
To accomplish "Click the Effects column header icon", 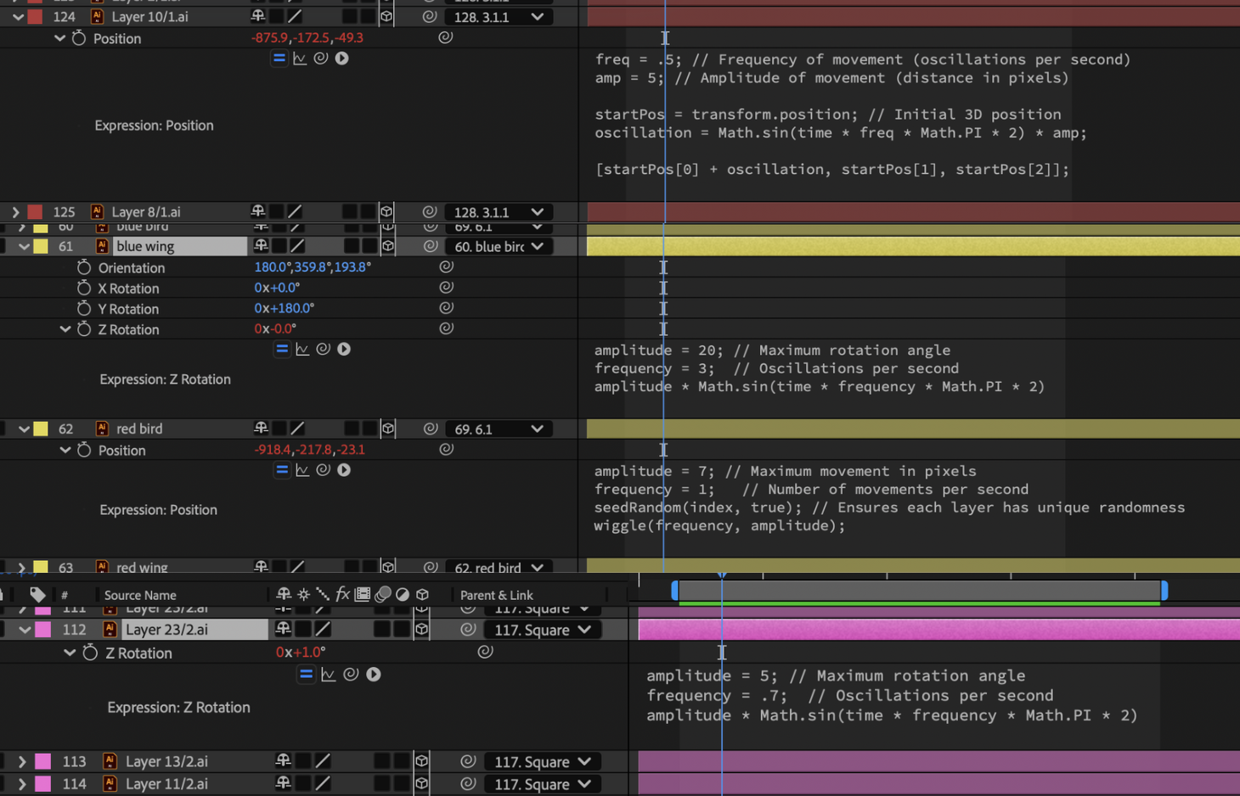I will click(343, 594).
